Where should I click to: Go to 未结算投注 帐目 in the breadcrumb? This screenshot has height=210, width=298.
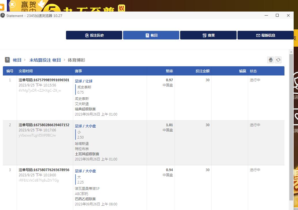coord(45,60)
